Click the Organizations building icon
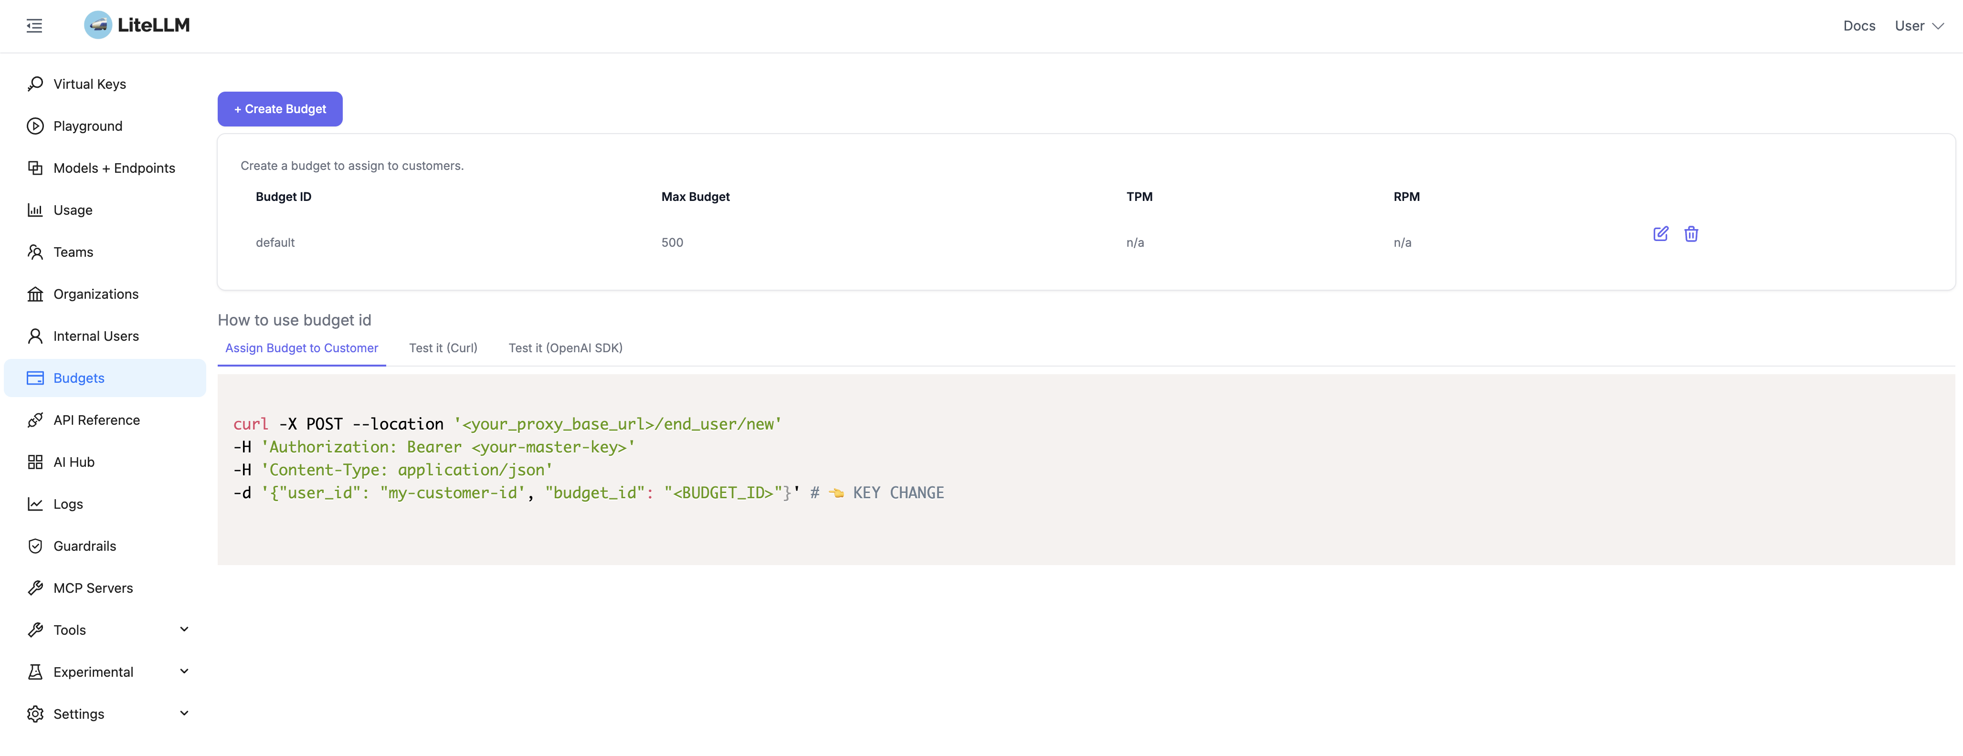This screenshot has width=1963, height=756. click(x=35, y=294)
